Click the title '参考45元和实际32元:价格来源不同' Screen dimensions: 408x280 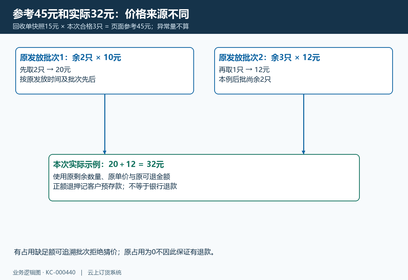(x=101, y=14)
